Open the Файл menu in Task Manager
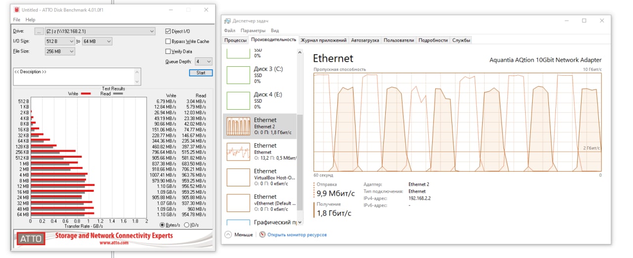 pyautogui.click(x=229, y=31)
